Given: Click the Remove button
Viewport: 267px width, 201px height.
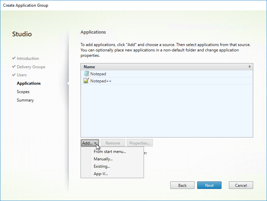Looking at the screenshot, I should click(113, 143).
